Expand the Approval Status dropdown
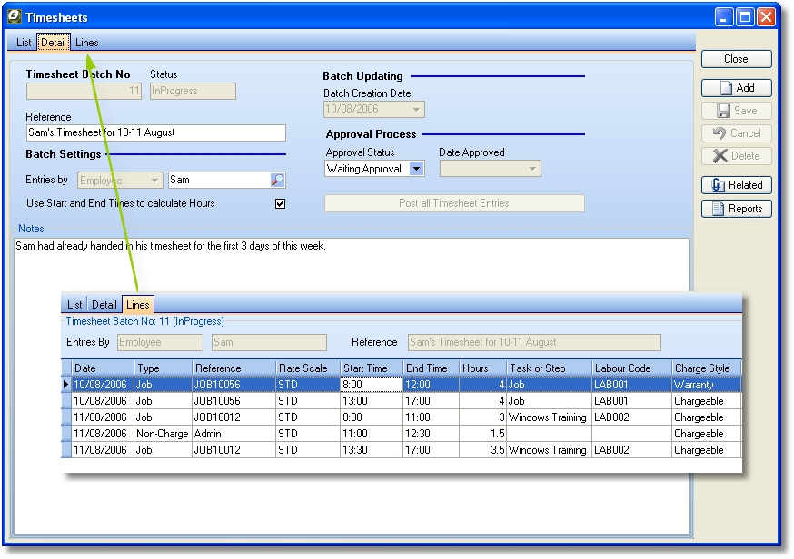Image resolution: width=794 pixels, height=559 pixels. tap(416, 169)
